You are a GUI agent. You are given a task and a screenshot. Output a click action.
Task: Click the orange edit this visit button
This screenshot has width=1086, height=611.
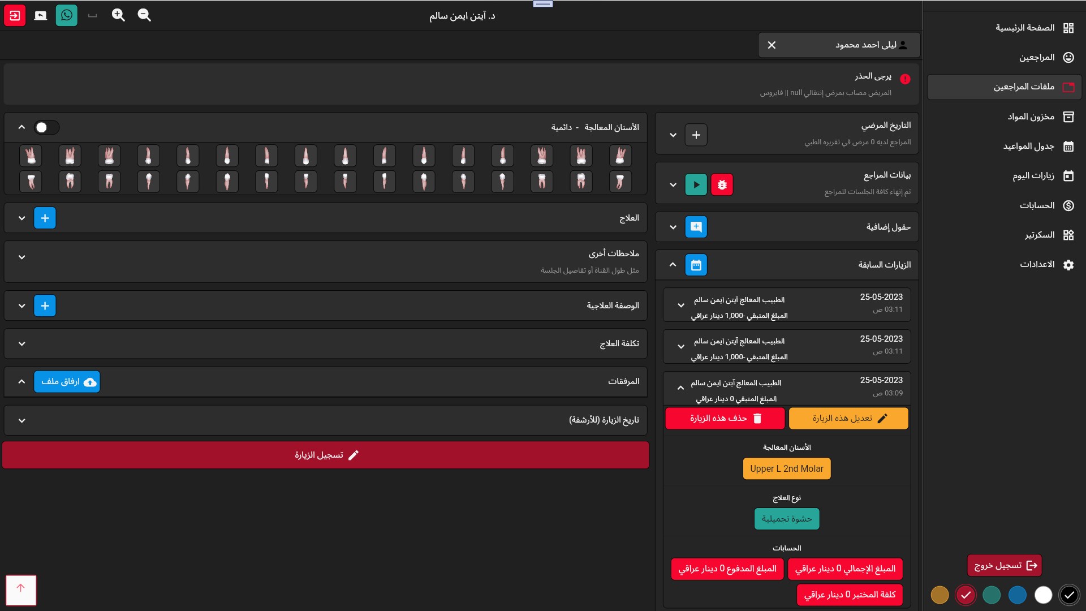pyautogui.click(x=848, y=419)
